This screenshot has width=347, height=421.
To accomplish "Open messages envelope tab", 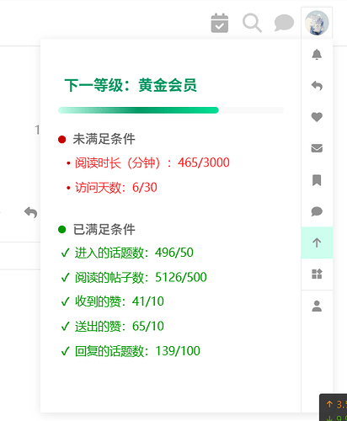I will (317, 148).
